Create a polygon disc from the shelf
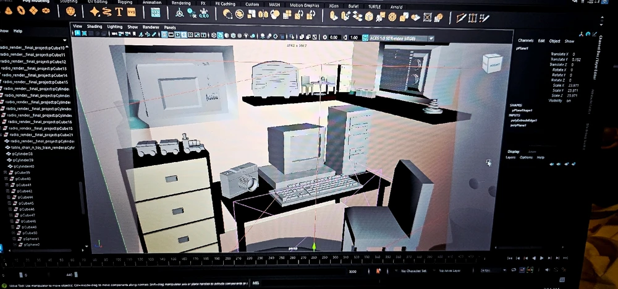The image size is (618, 289). 46,11
